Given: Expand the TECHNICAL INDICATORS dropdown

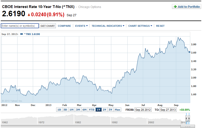Looking at the screenshot, I should [x=108, y=26].
